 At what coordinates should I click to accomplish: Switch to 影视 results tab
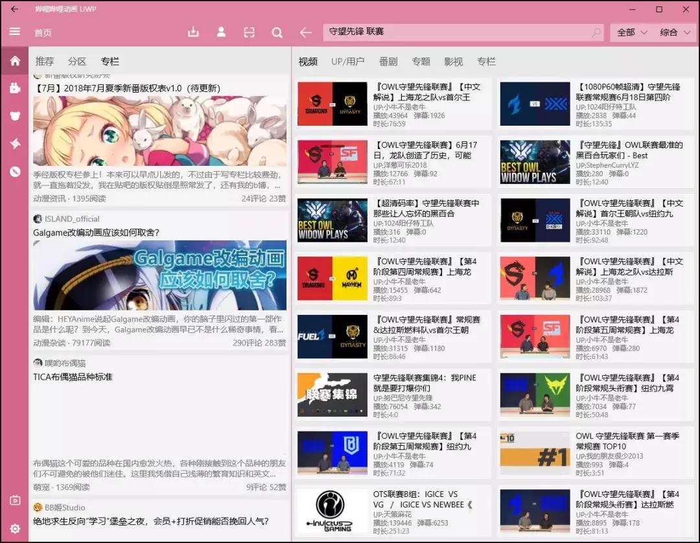453,62
